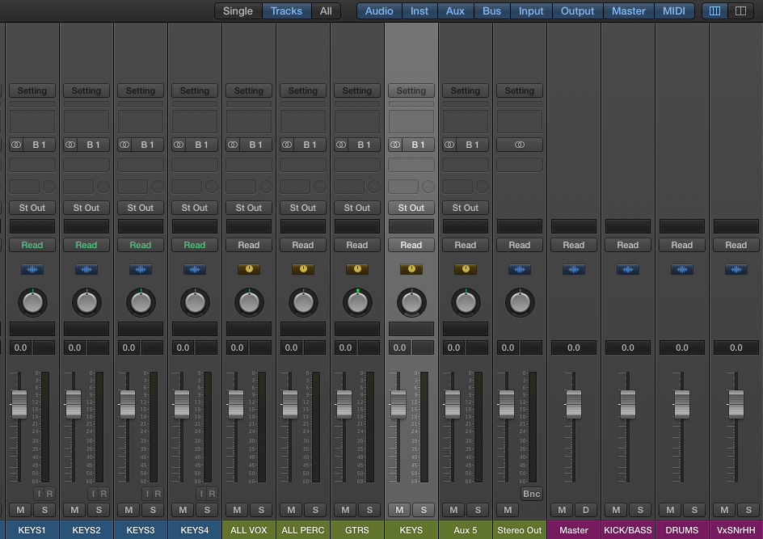The width and height of the screenshot is (763, 539).
Task: Click stereo format icon on Stereo Out
Action: (520, 145)
